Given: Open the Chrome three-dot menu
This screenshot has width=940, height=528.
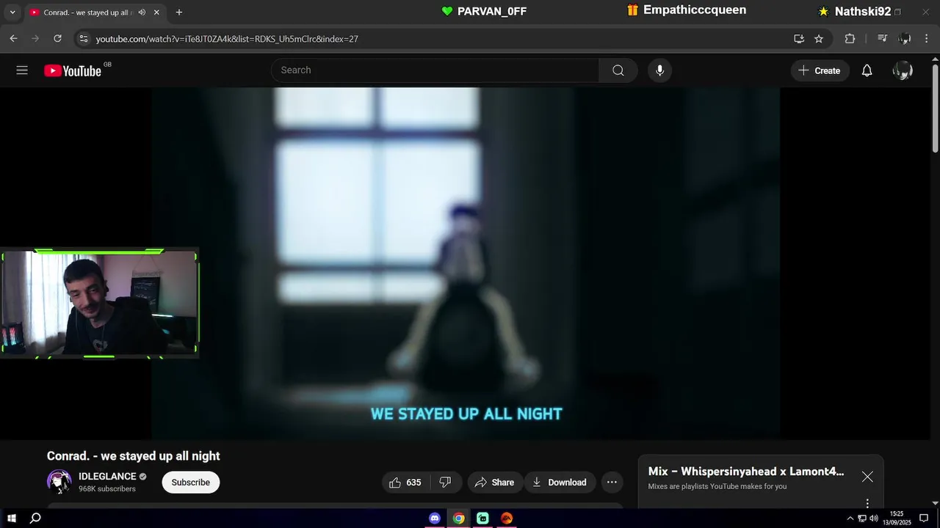Looking at the screenshot, I should click(927, 39).
